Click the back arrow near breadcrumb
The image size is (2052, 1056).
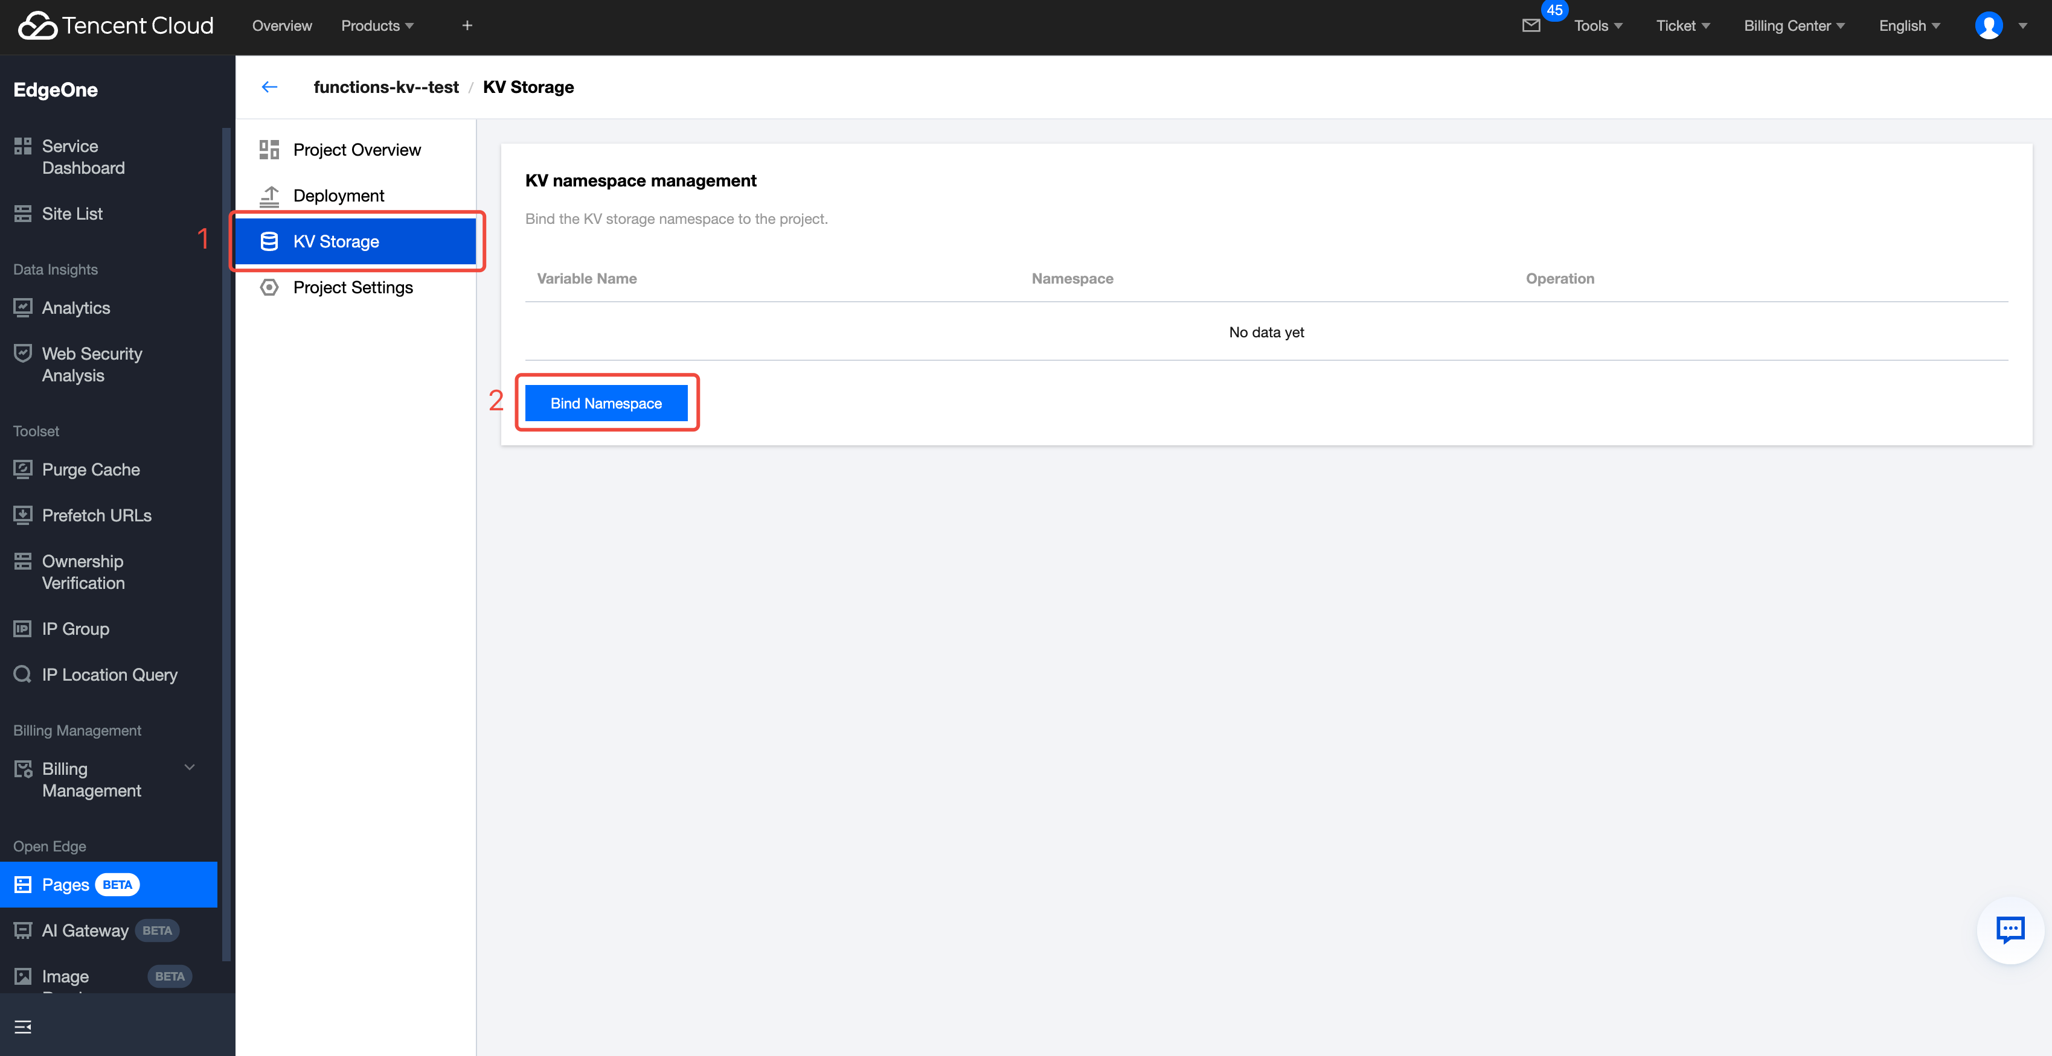[269, 87]
